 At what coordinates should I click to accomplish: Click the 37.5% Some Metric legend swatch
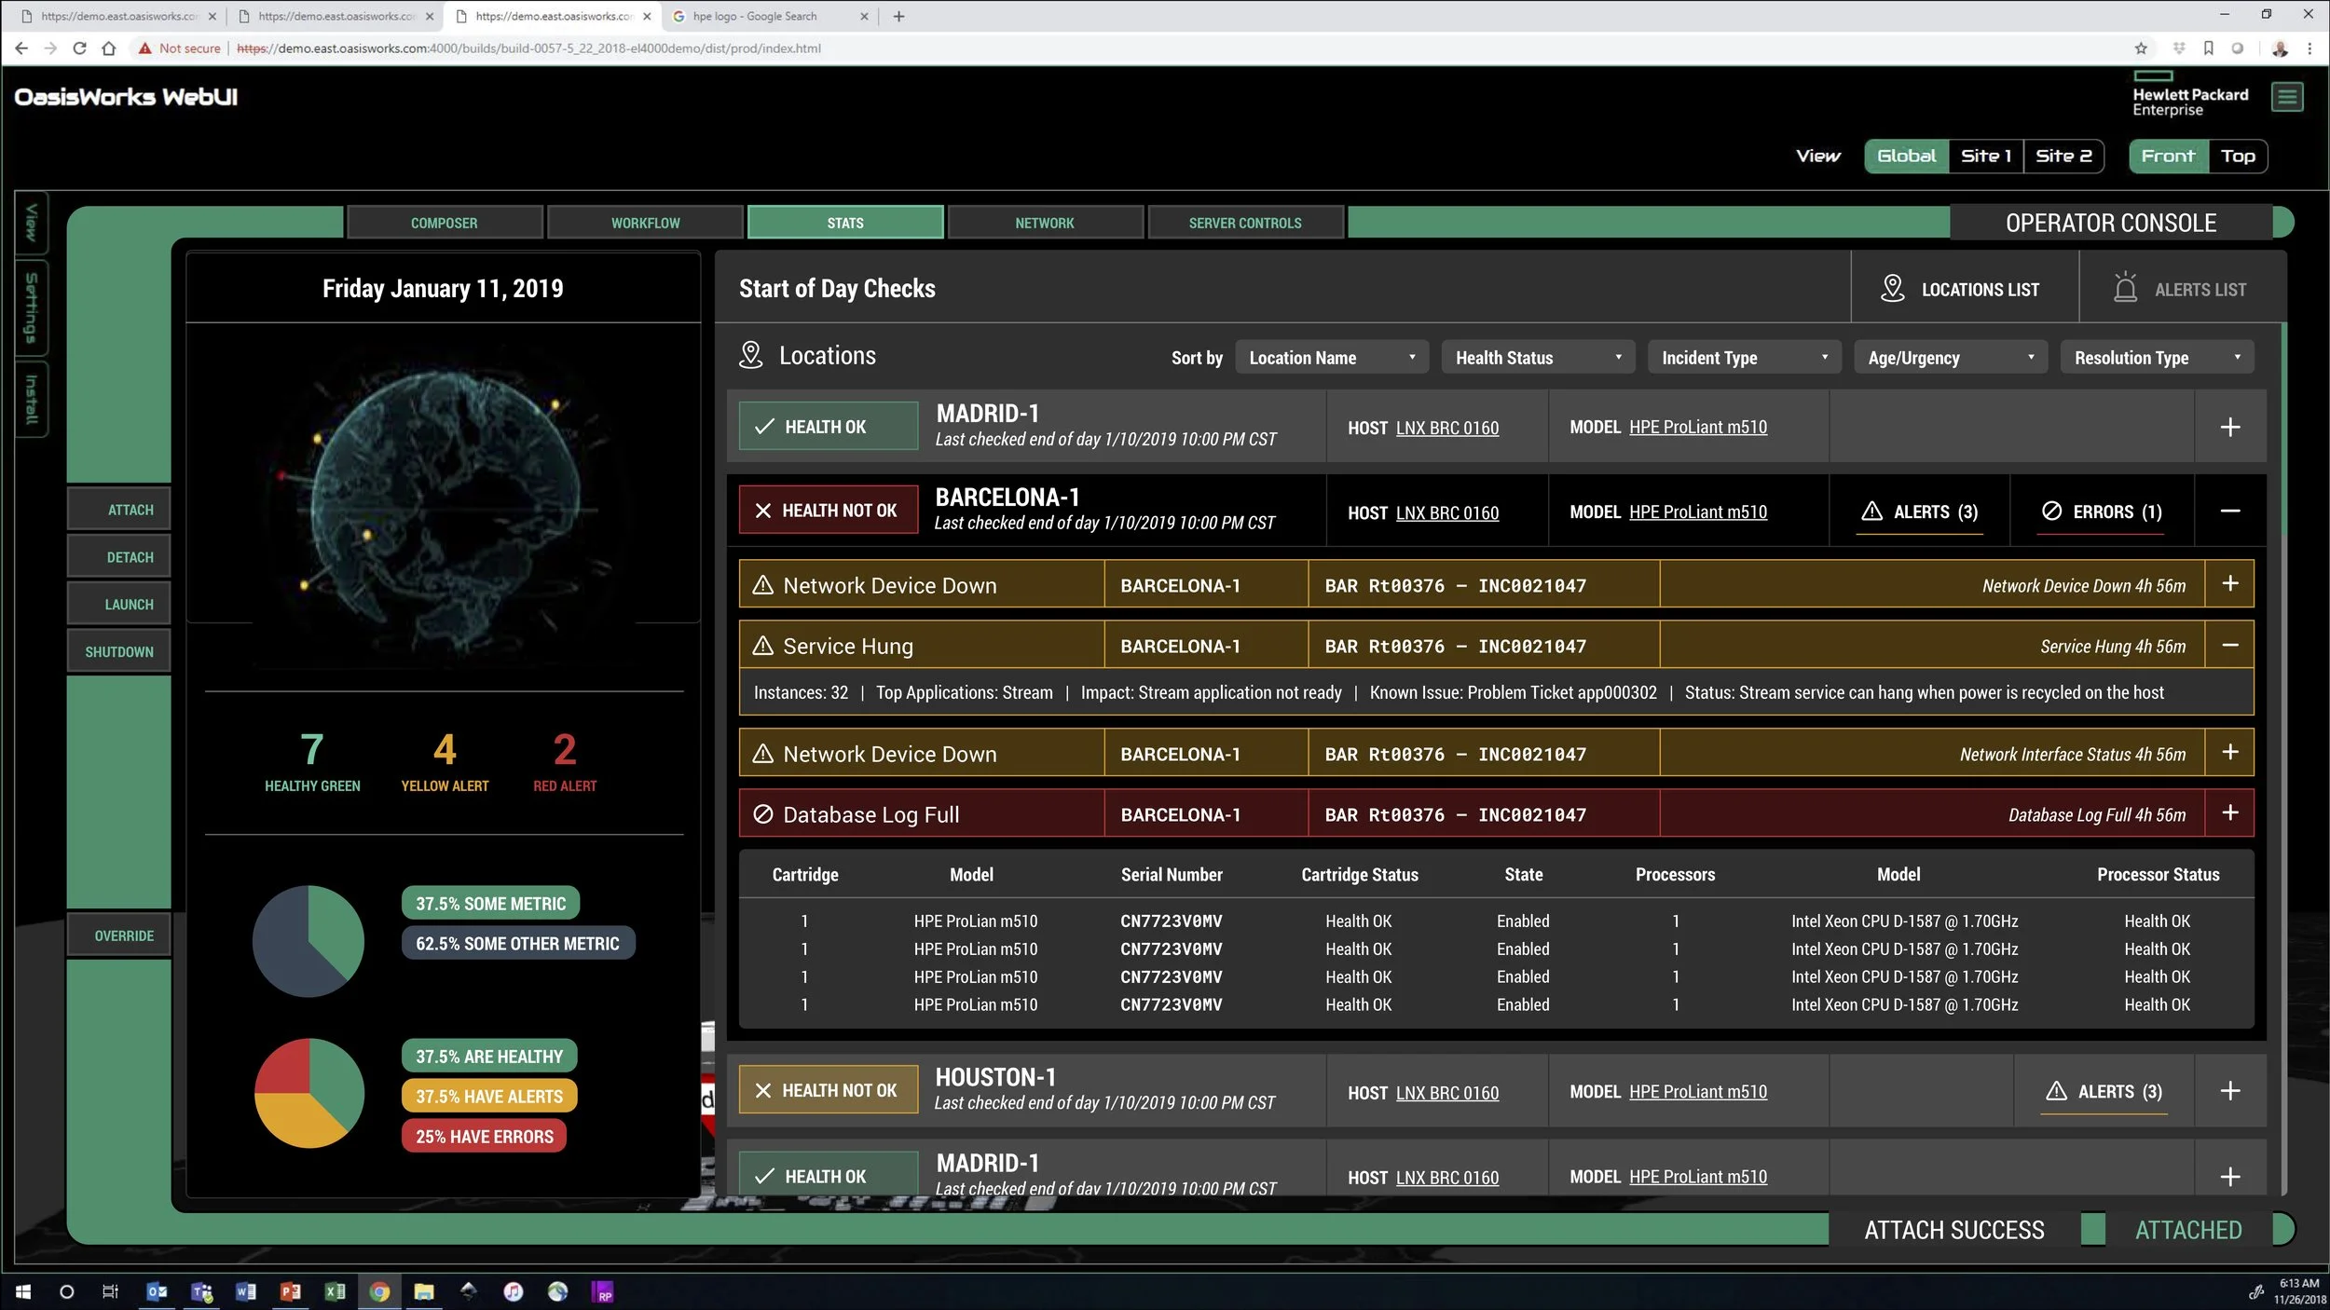click(x=490, y=904)
